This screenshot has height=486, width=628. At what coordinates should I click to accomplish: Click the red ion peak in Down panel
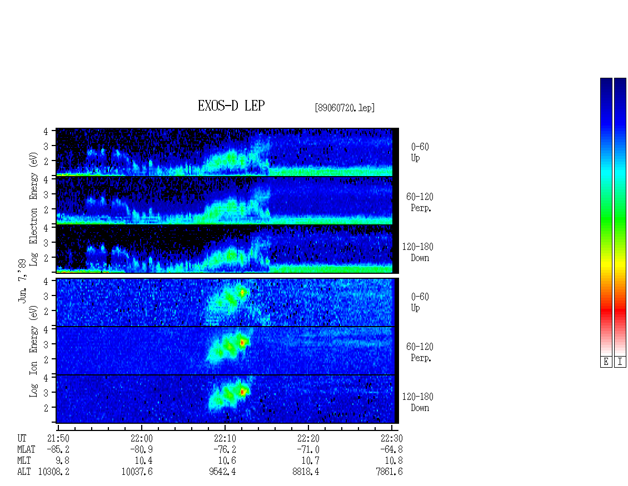(242, 392)
